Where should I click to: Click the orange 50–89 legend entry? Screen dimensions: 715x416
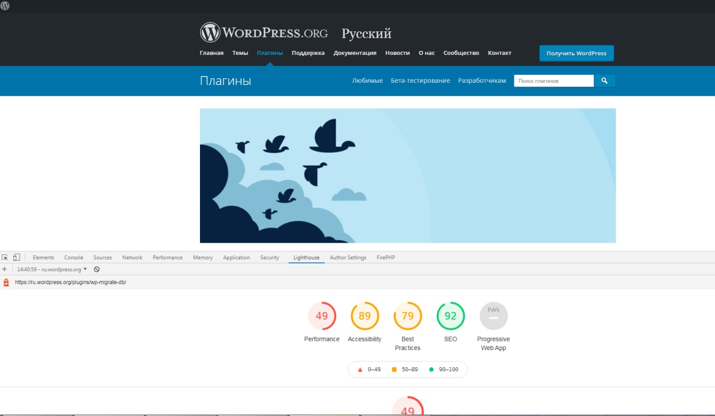pyautogui.click(x=405, y=370)
